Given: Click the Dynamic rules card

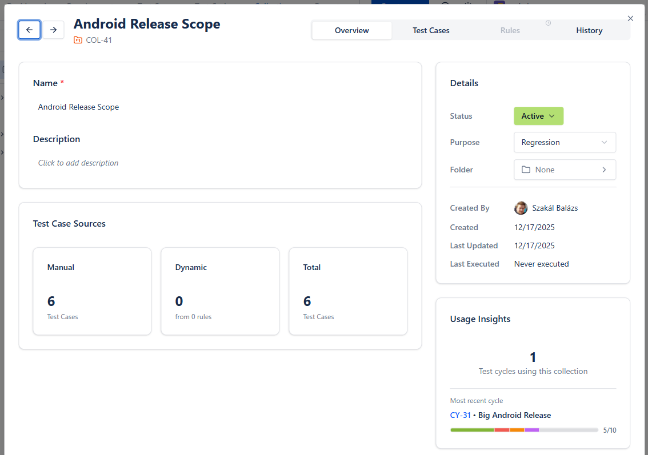Looking at the screenshot, I should click(x=220, y=291).
